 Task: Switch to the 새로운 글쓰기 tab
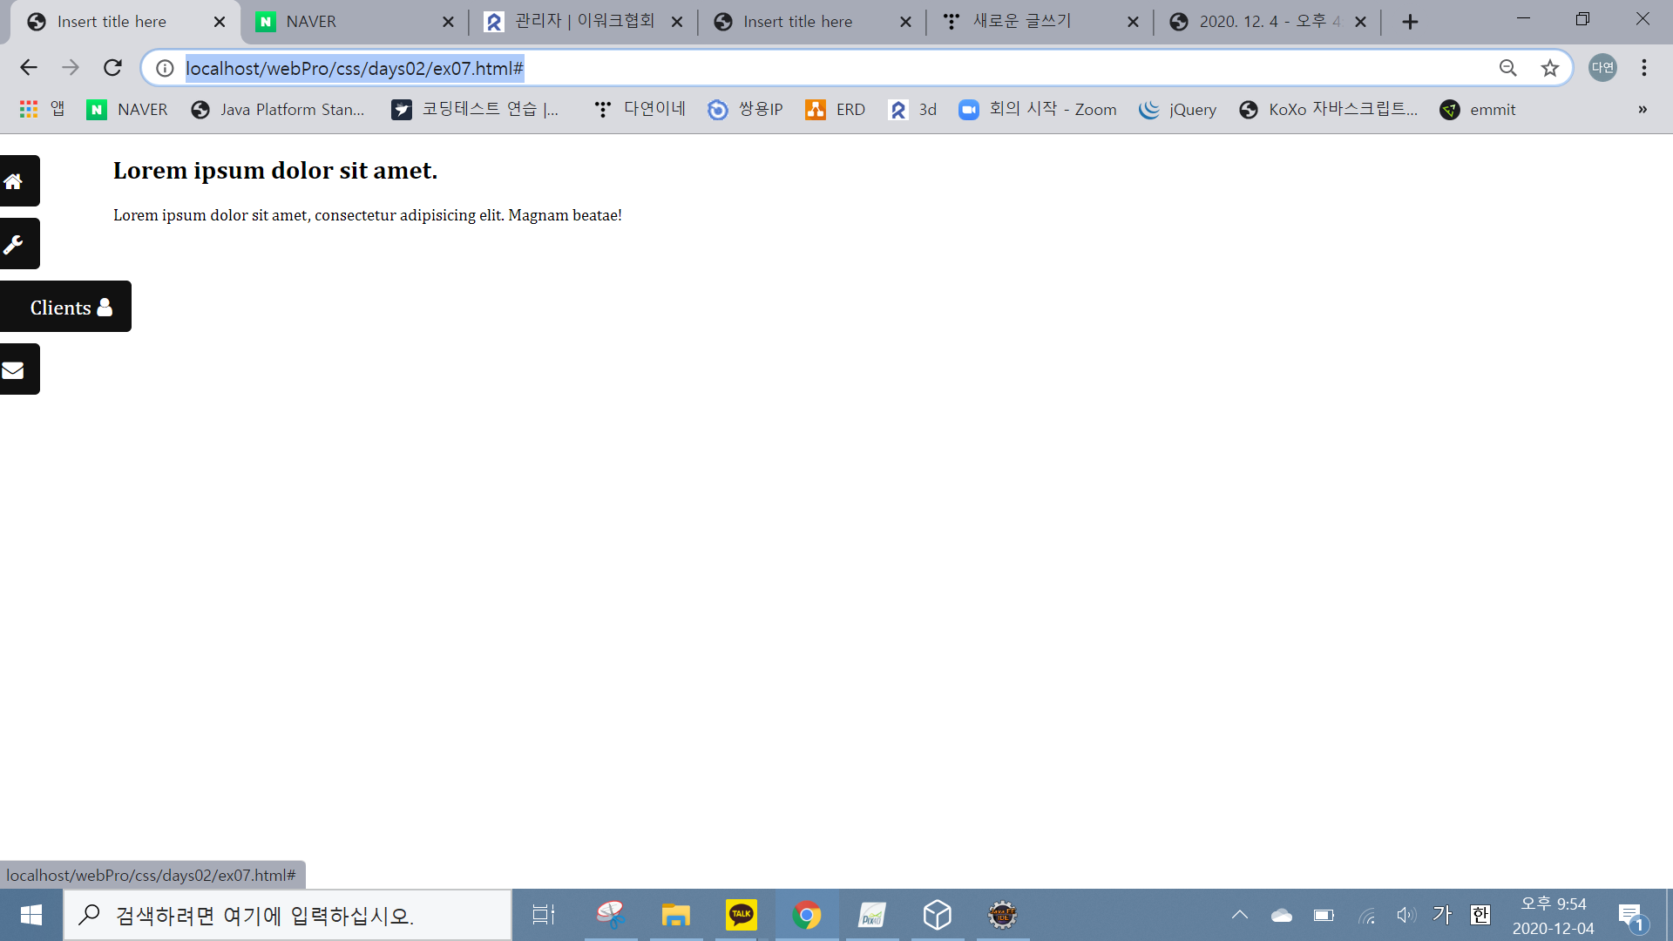pyautogui.click(x=1037, y=22)
